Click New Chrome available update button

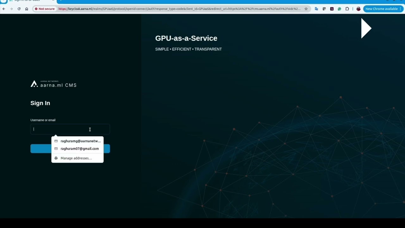coord(383,9)
